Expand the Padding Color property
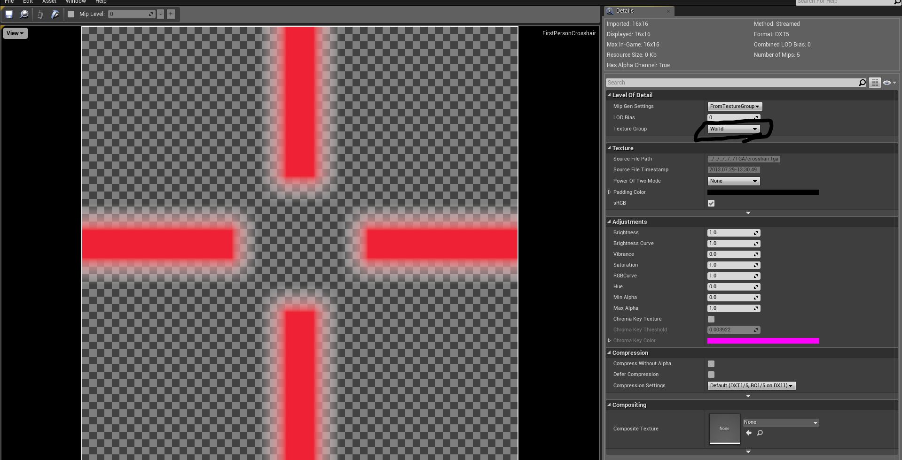The height and width of the screenshot is (460, 902). [x=610, y=192]
